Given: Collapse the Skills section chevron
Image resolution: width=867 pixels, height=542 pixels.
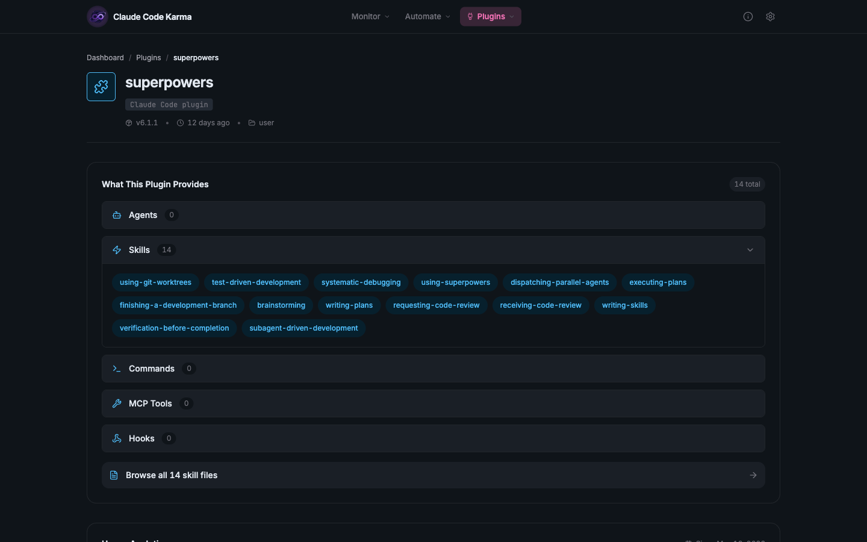Looking at the screenshot, I should tap(750, 250).
